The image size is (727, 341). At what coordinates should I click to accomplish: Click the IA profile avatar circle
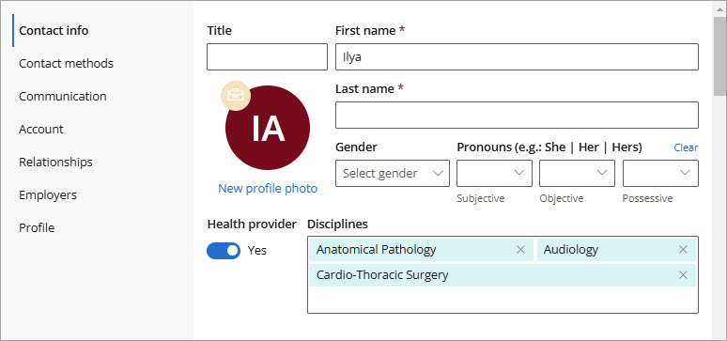click(268, 128)
